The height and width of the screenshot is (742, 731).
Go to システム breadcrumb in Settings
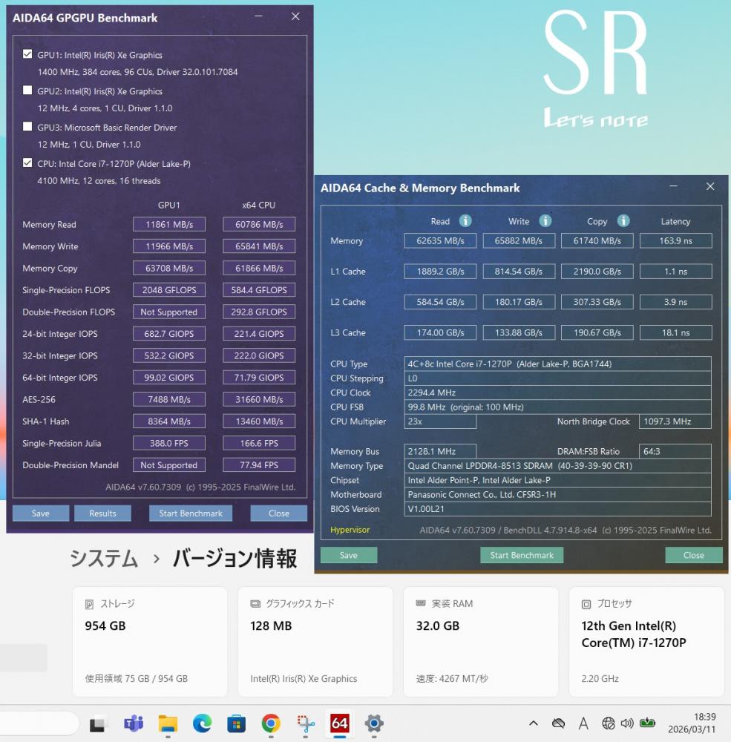coord(103,559)
